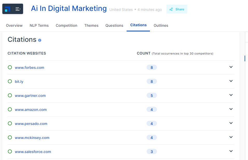Toggle the circle next to www.salesforce.com
248x160 pixels.
[10, 151]
